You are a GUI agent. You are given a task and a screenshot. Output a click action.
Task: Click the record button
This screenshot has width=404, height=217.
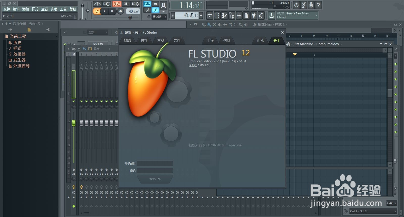click(x=120, y=11)
